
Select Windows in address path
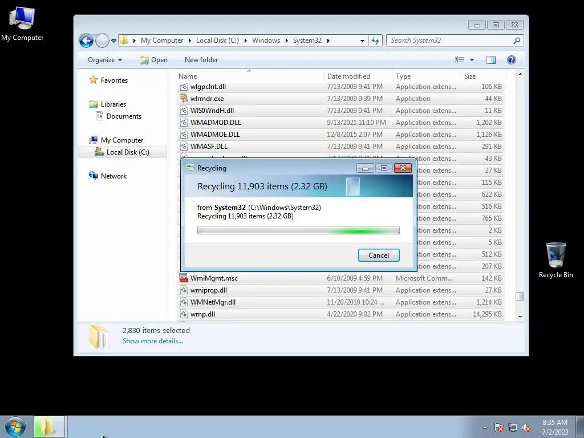tap(266, 40)
